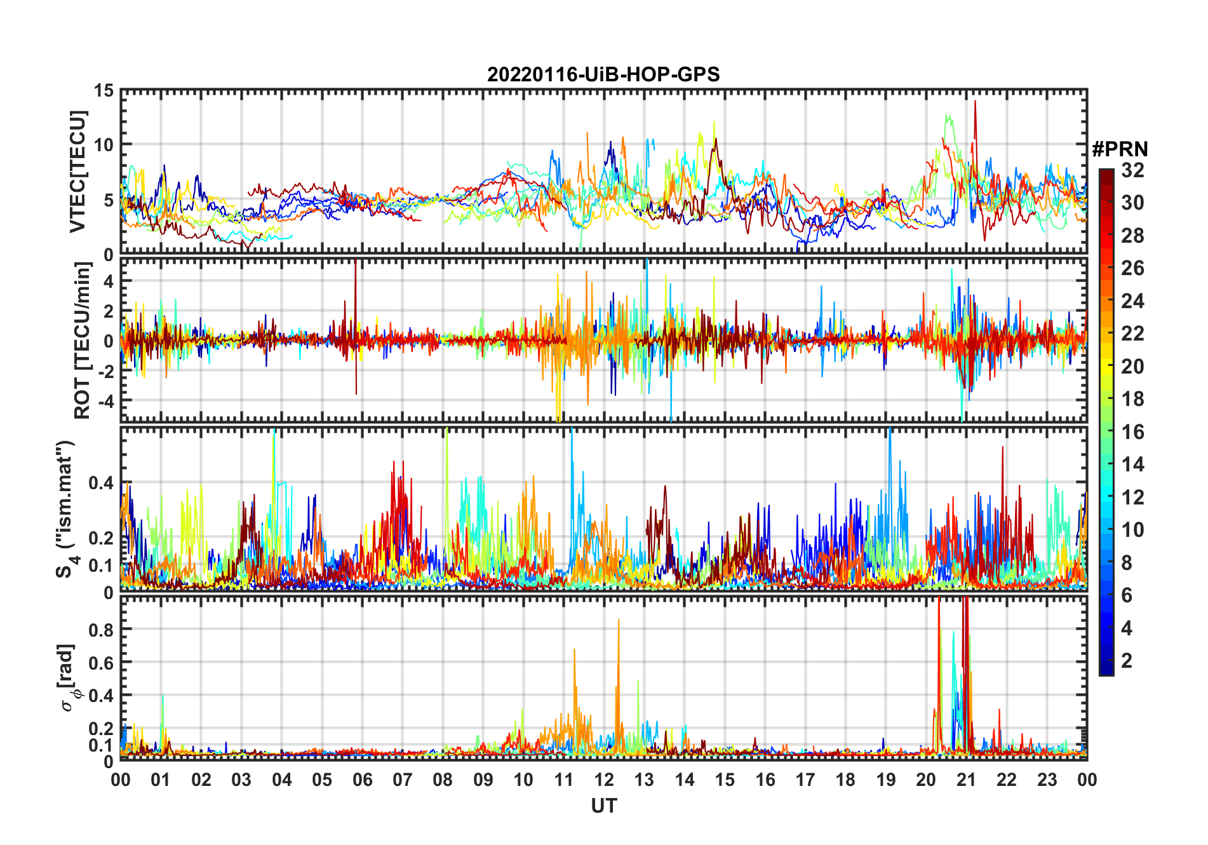Select sigma-phi axis tick label 0.6
The width and height of the screenshot is (1208, 845).
tap(101, 663)
